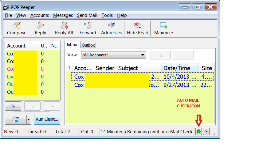Viewport: 255px width, 159px height.
Task: Click the minutes remaining mail check status
Action: (x=147, y=131)
